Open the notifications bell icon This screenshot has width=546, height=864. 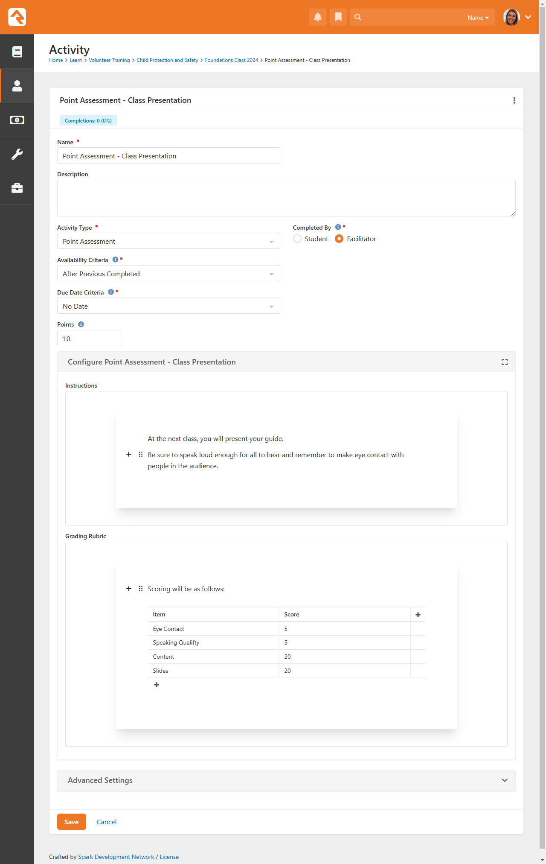tap(318, 17)
